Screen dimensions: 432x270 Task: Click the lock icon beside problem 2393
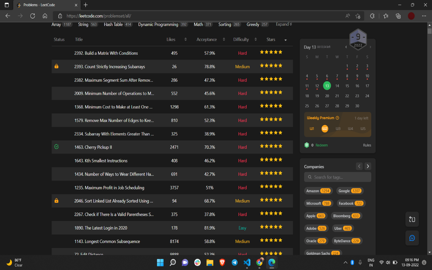click(56, 66)
